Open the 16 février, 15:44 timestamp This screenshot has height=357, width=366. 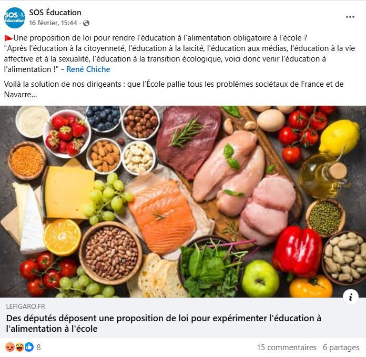pyautogui.click(x=53, y=23)
